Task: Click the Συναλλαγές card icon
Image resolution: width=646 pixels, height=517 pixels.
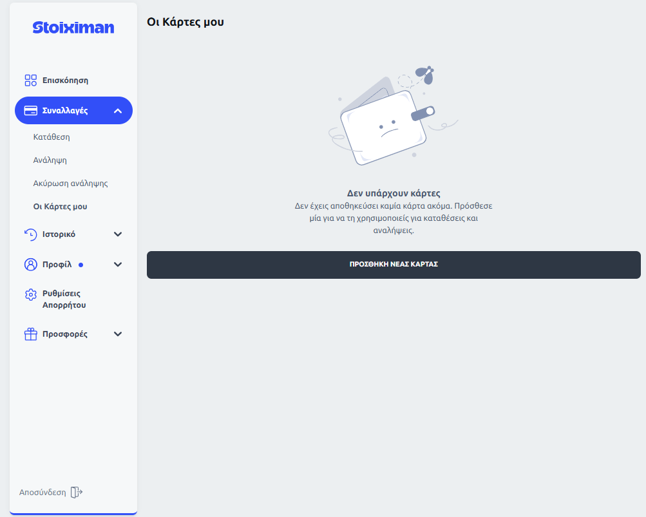Action: click(30, 110)
